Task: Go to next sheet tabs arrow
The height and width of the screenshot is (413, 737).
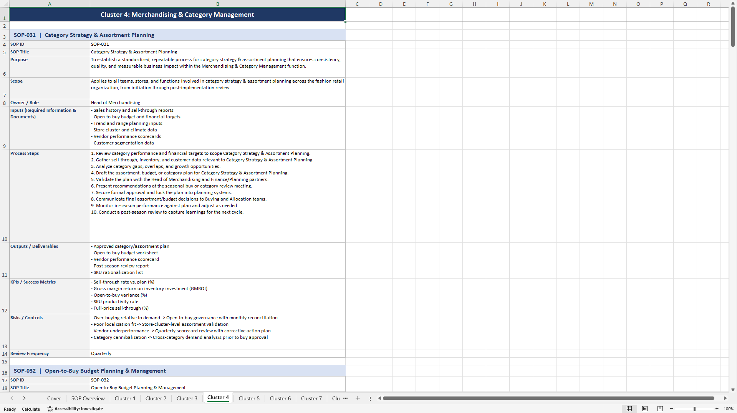Action: coord(24,398)
